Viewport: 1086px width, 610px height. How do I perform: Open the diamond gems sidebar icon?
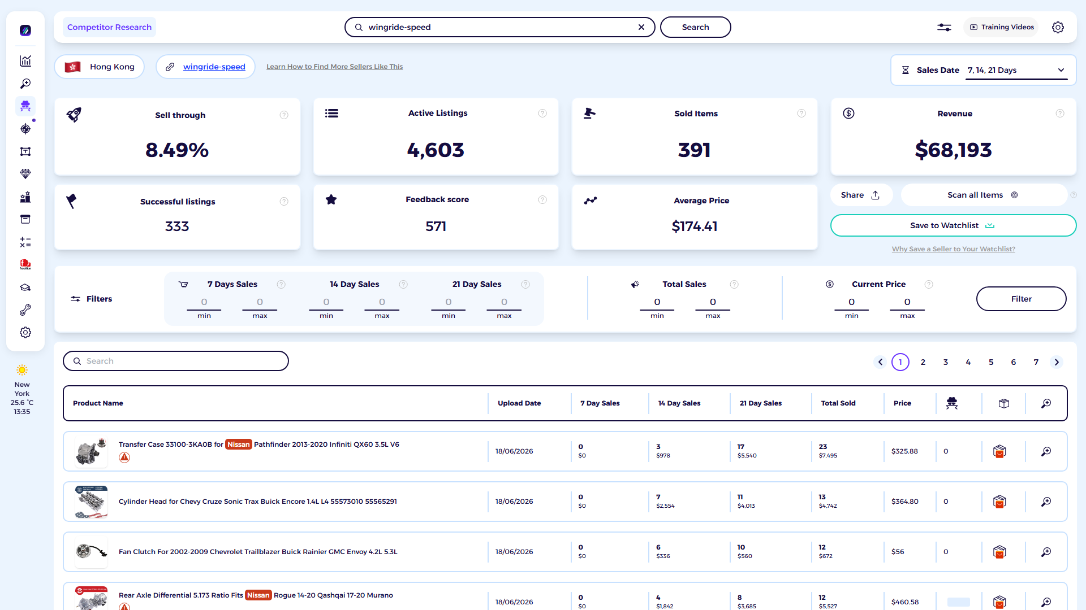tap(25, 174)
